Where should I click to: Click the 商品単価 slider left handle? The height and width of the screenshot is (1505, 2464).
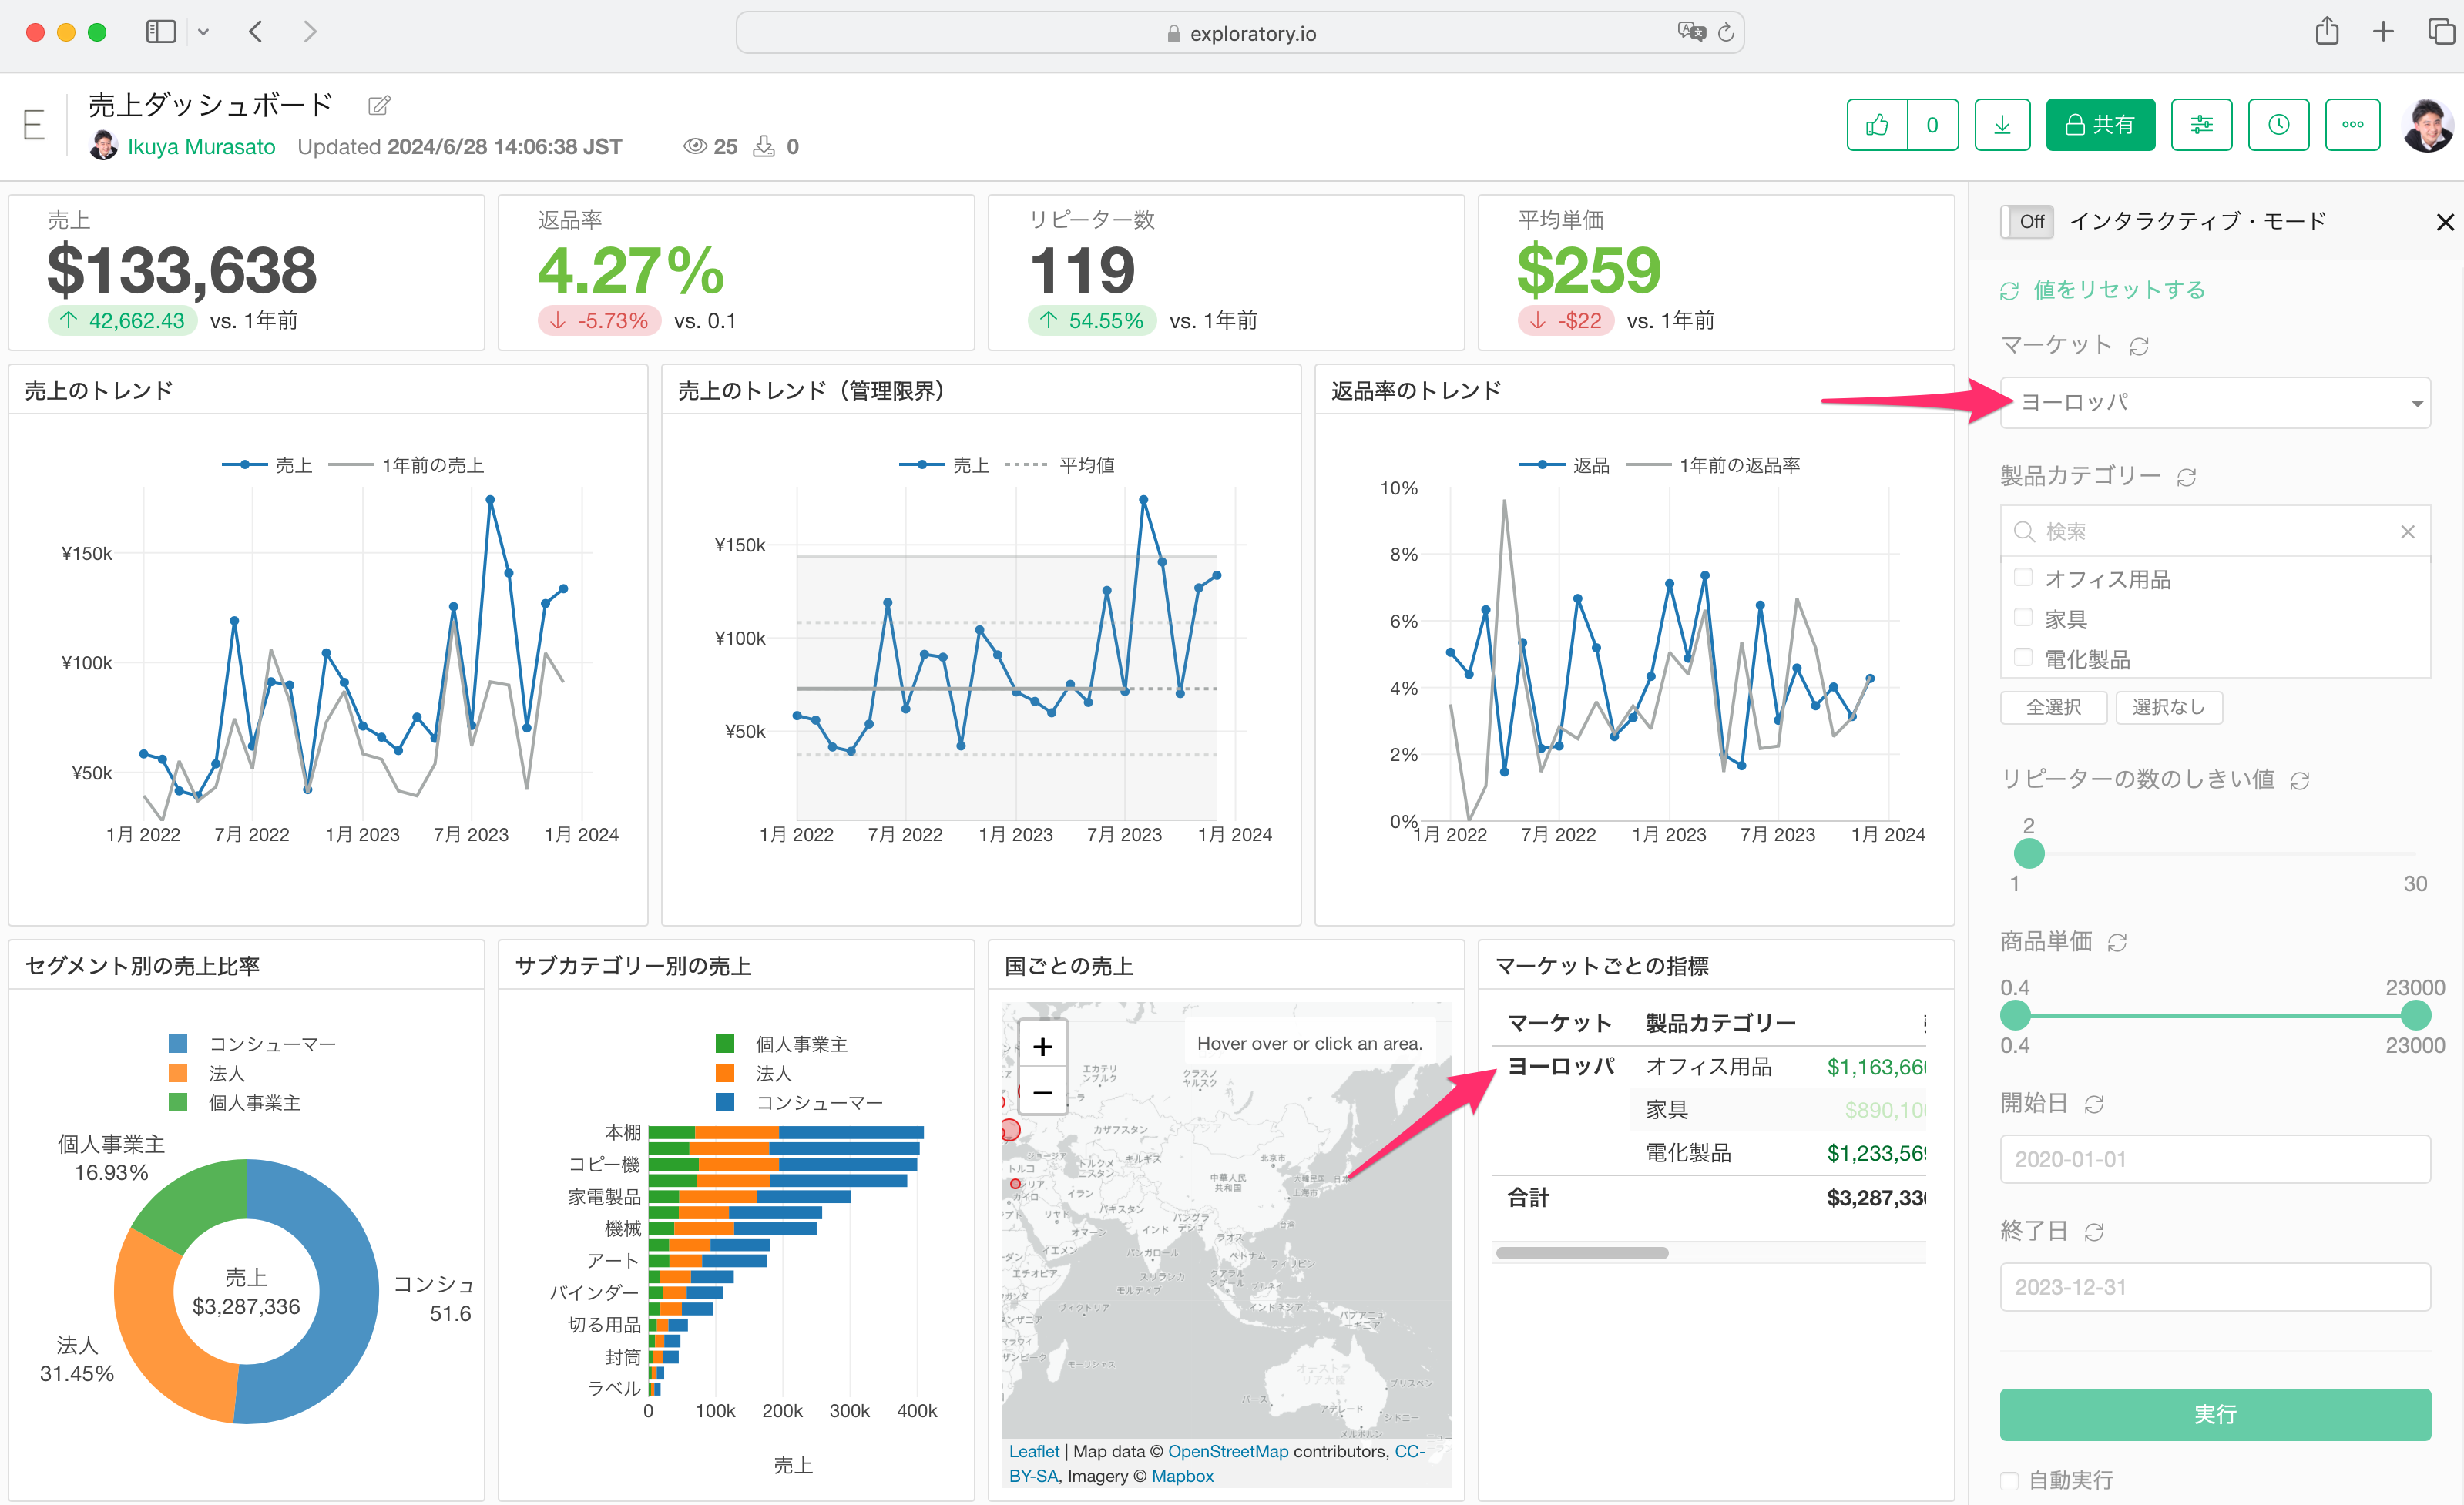(2015, 1015)
